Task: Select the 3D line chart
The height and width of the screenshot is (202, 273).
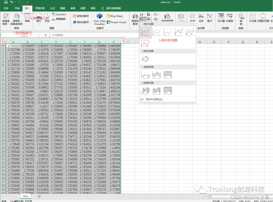Action: coord(145,59)
